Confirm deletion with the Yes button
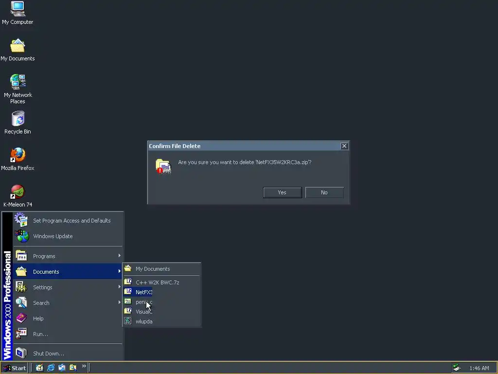 coord(283,192)
